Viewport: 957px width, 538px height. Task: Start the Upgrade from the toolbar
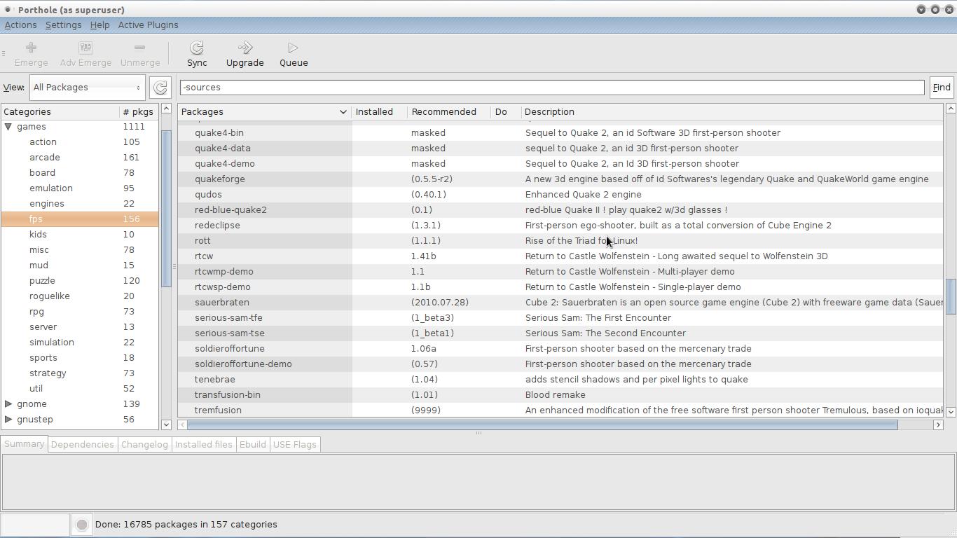245,54
